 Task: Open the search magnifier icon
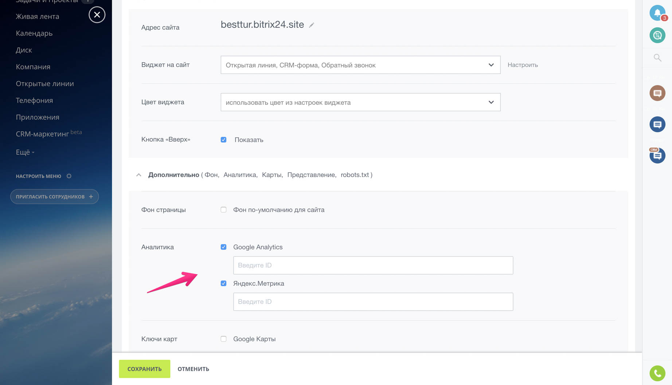[x=657, y=58]
